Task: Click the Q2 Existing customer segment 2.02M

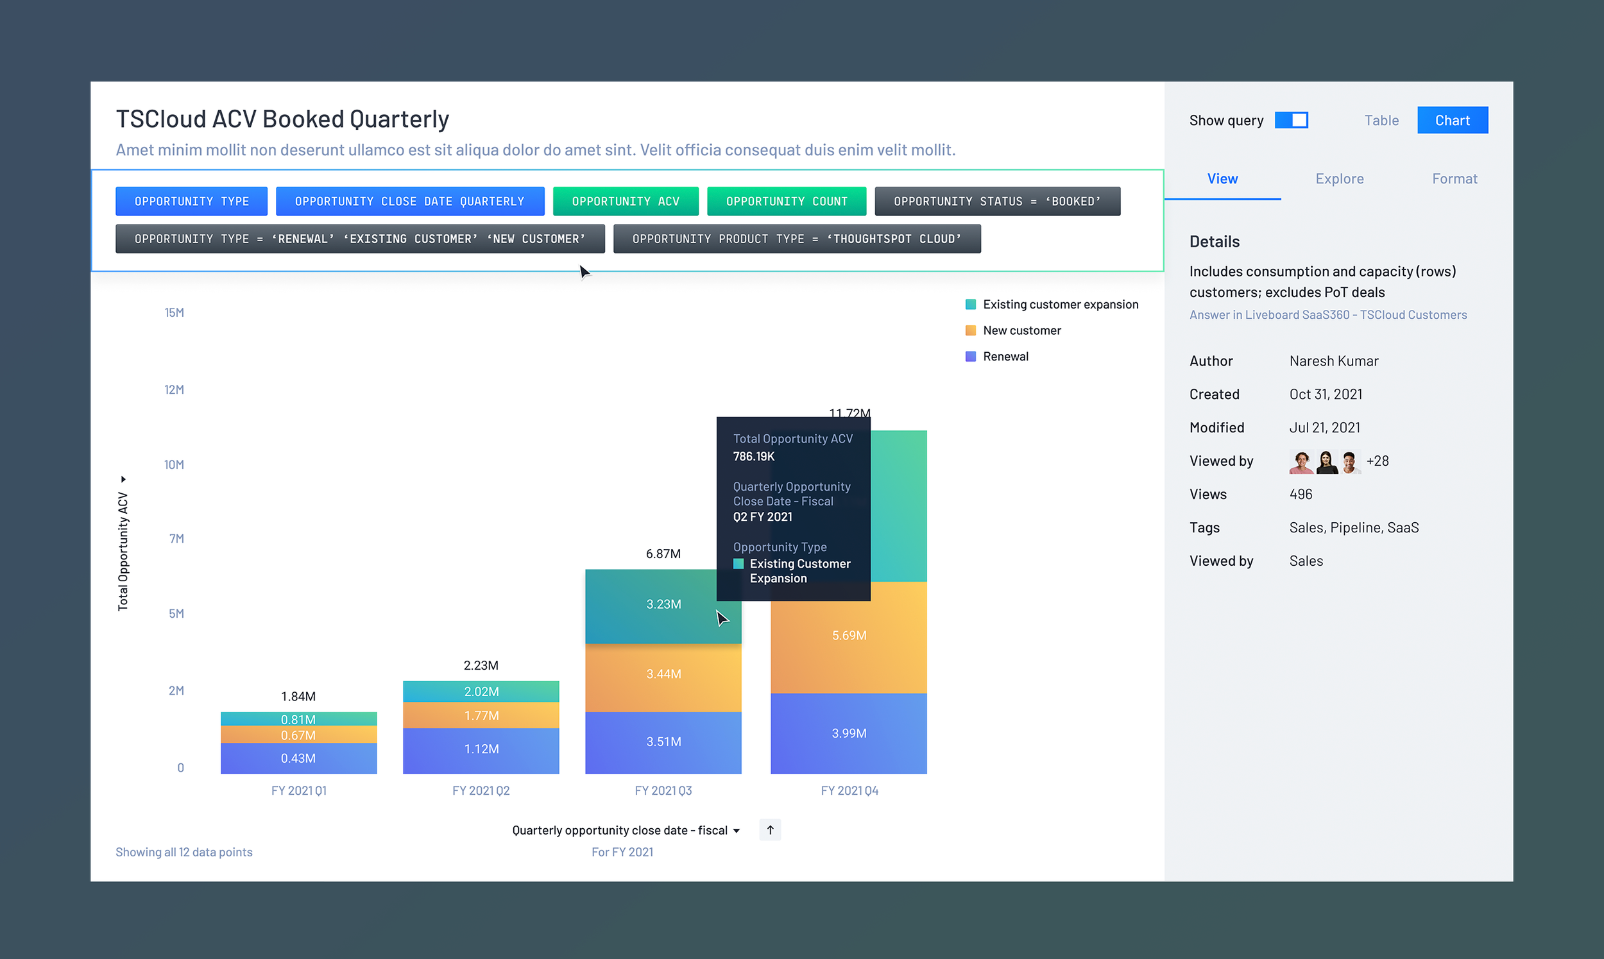Action: tap(481, 692)
